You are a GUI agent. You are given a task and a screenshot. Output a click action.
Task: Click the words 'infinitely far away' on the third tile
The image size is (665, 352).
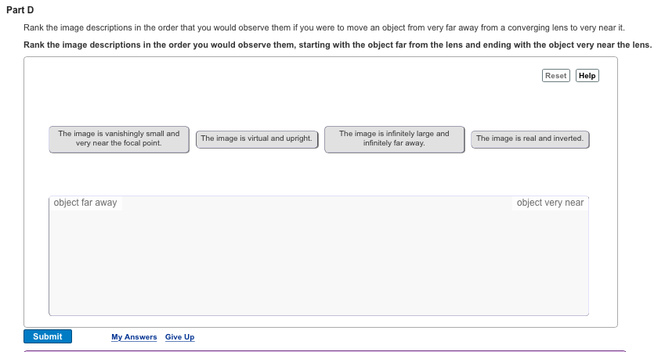pos(394,143)
